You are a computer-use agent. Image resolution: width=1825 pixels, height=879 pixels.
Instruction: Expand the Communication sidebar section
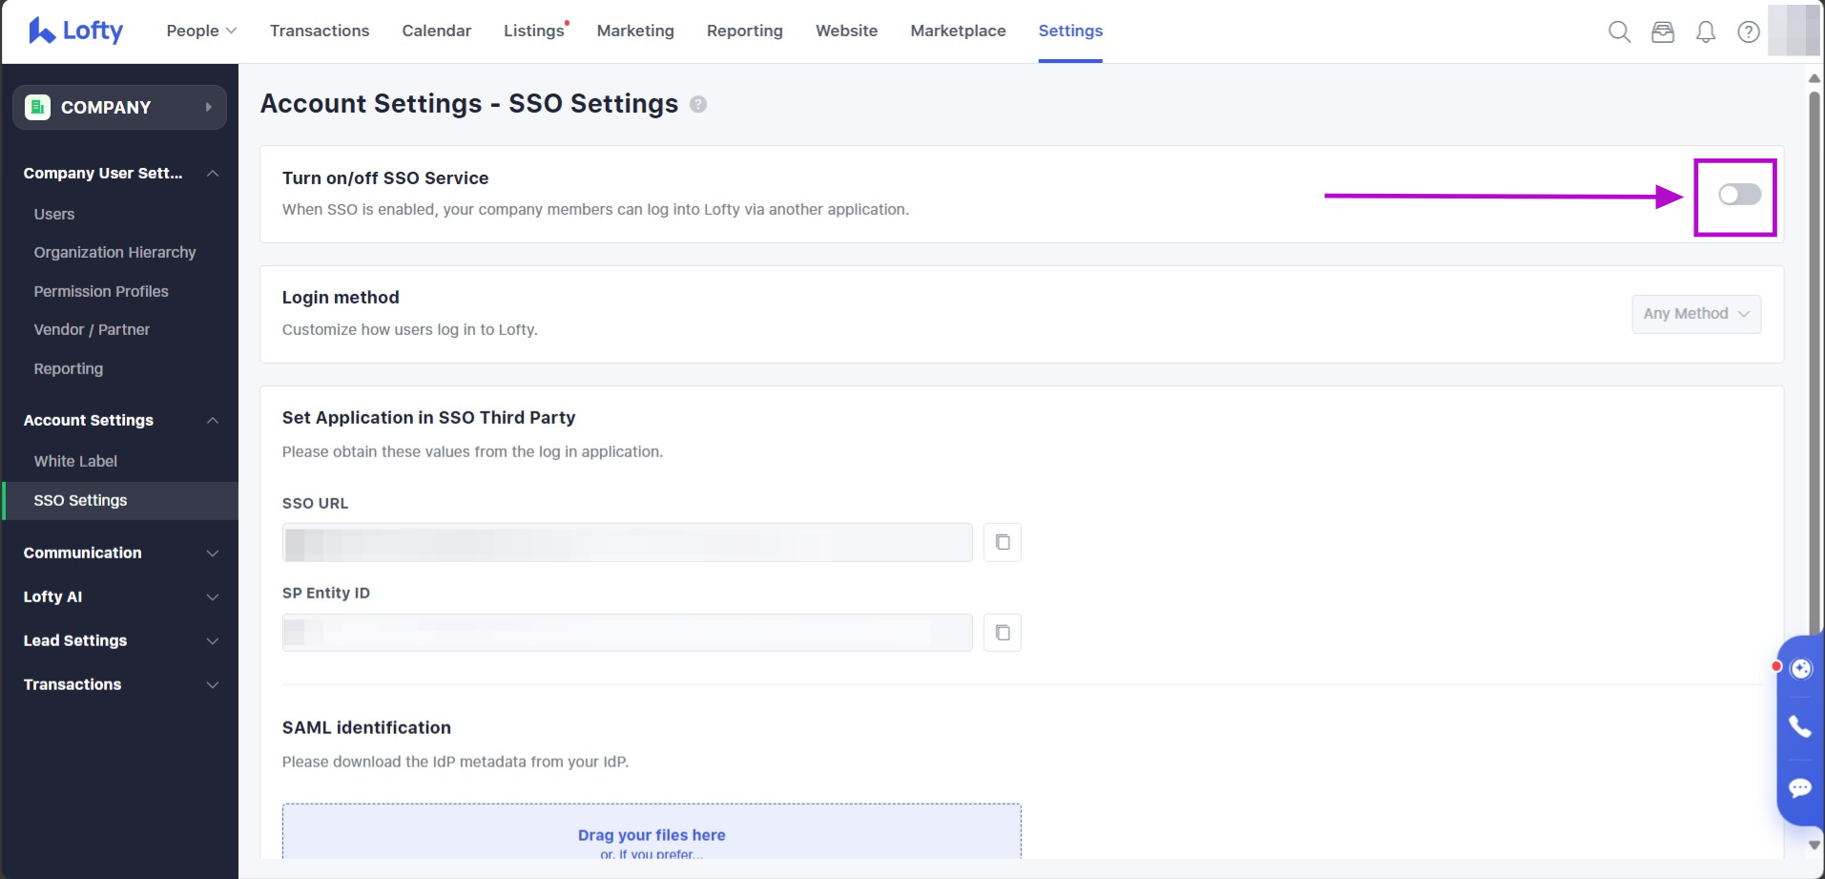[120, 553]
